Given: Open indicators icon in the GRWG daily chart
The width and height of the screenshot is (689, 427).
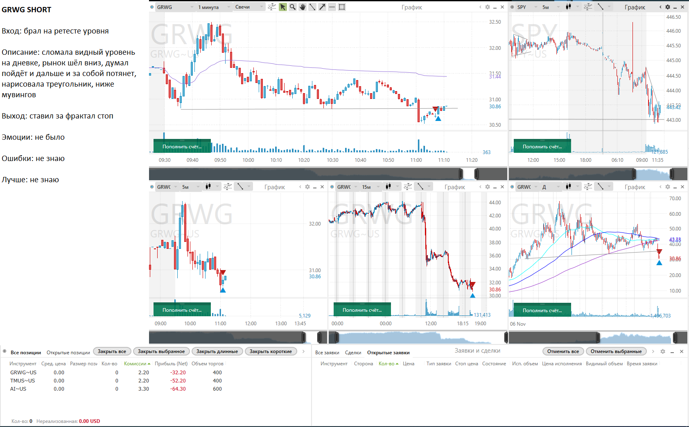Looking at the screenshot, I should click(x=588, y=187).
